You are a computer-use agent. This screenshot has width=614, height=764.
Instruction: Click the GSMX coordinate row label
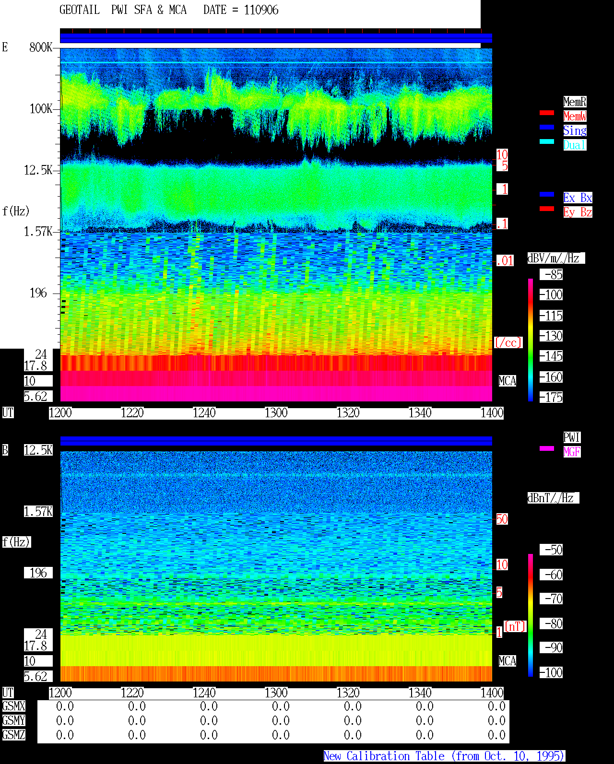(x=13, y=706)
